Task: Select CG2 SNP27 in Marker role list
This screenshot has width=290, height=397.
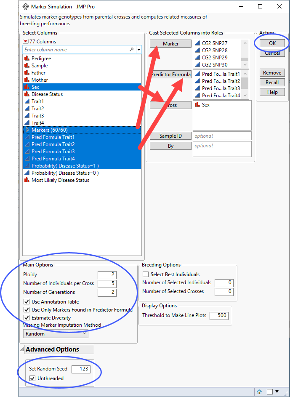Action: tap(218, 43)
